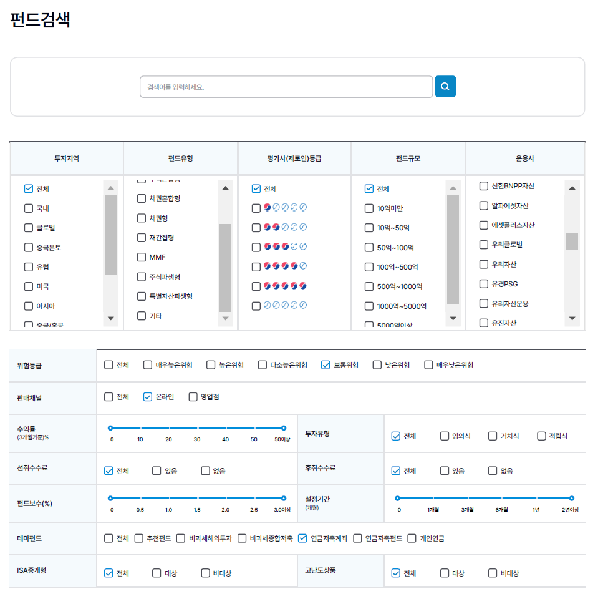
Task: Select 글로벌 investment region checkbox
Action: [x=29, y=228]
